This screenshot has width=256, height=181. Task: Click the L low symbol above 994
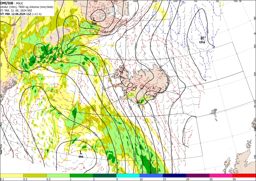click(x=81, y=152)
